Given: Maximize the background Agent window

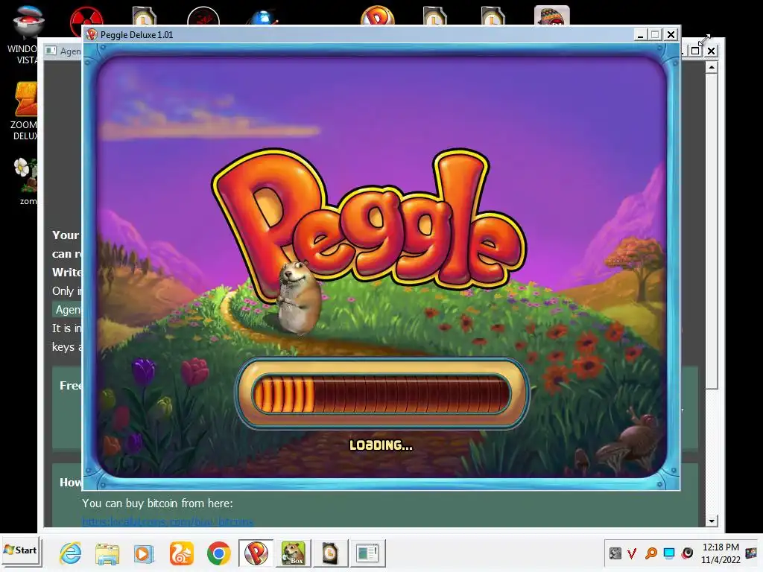Looking at the screenshot, I should click(x=695, y=51).
